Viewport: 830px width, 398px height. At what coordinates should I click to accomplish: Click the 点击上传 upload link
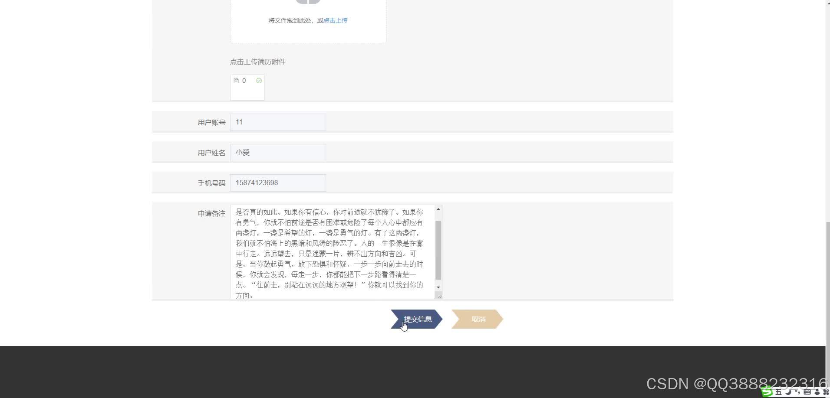point(335,20)
